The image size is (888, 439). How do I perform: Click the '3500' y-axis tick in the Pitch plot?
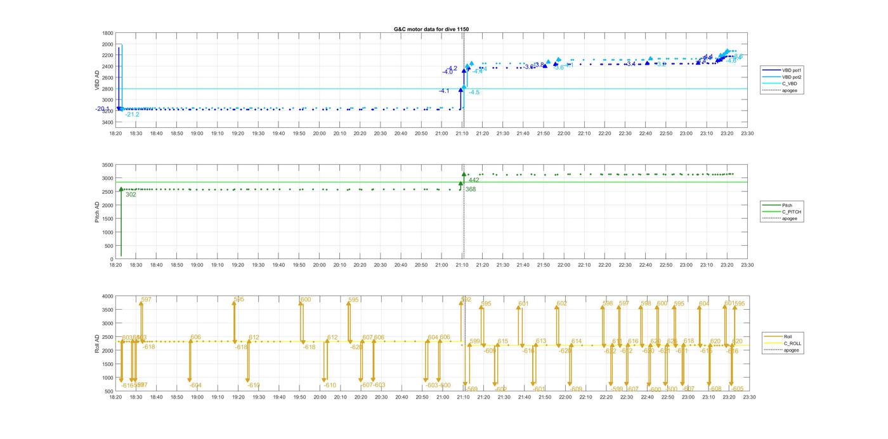click(x=107, y=165)
